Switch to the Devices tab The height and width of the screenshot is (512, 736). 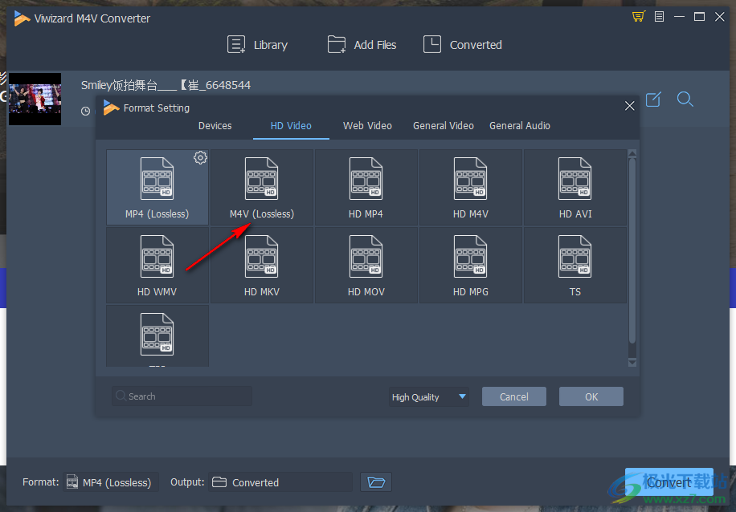[x=215, y=126]
